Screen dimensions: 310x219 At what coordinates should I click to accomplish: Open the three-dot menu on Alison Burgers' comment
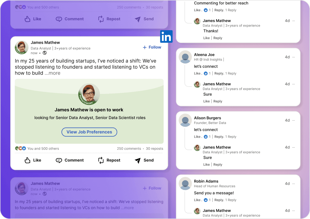pyautogui.click(x=294, y=120)
